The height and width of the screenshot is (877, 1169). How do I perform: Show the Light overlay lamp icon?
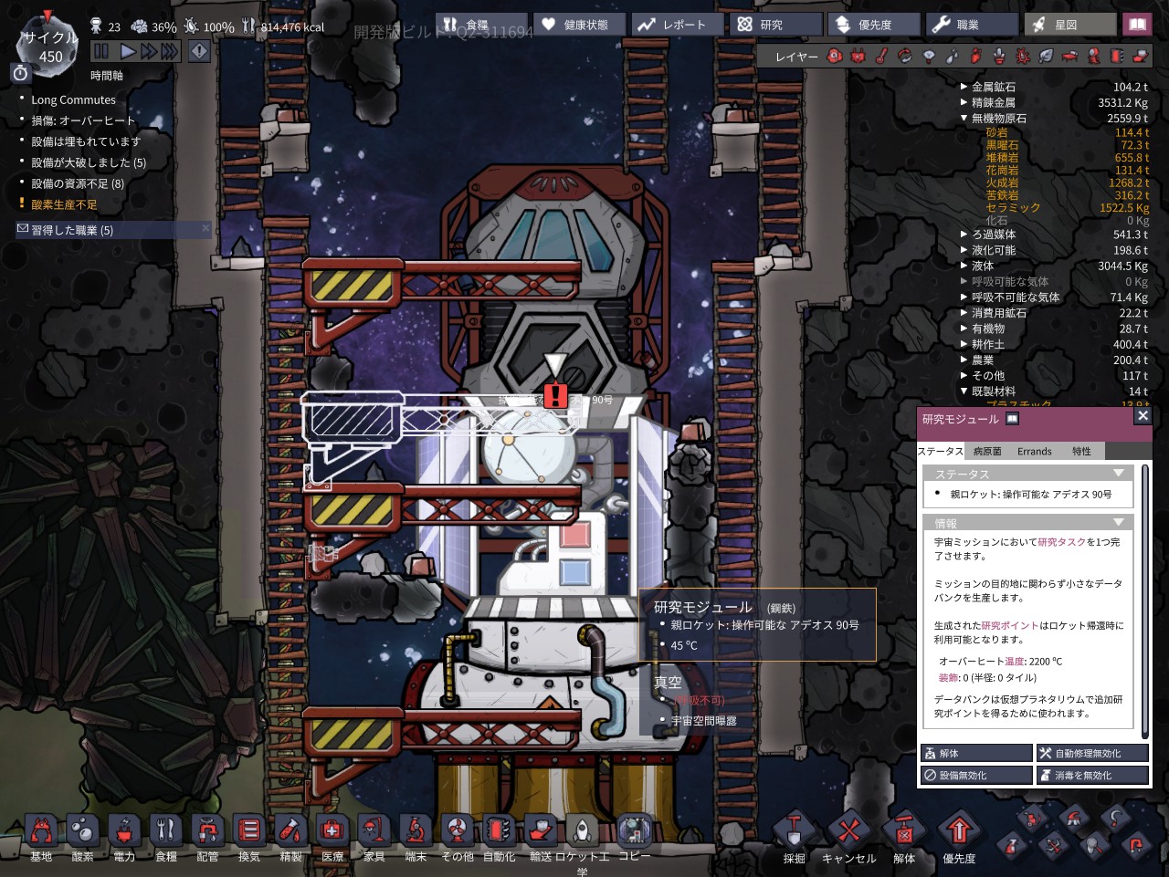pos(929,57)
